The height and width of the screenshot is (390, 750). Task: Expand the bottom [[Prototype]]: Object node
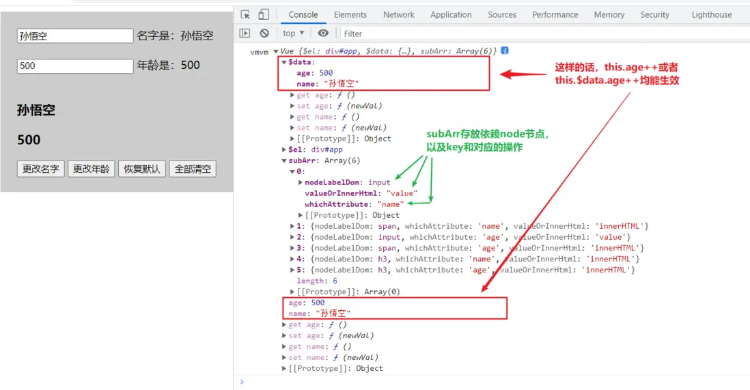(284, 368)
